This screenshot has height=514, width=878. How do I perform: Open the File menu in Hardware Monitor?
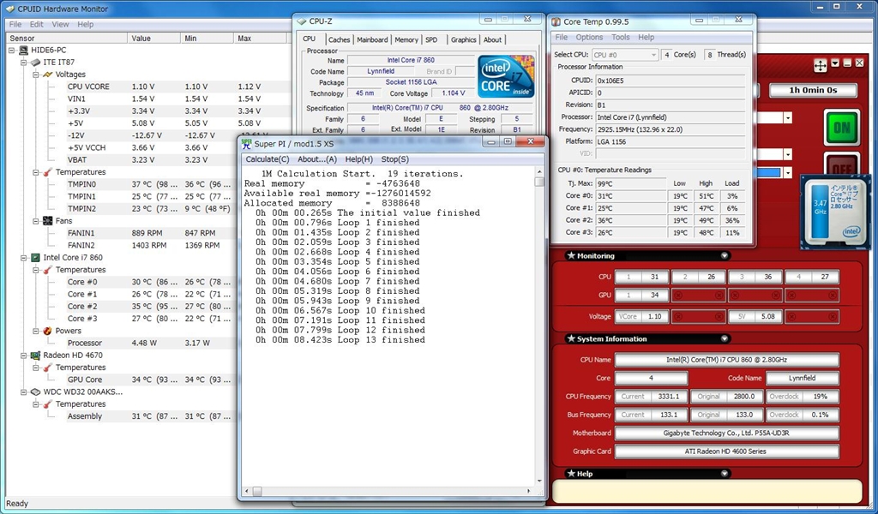[x=15, y=25]
